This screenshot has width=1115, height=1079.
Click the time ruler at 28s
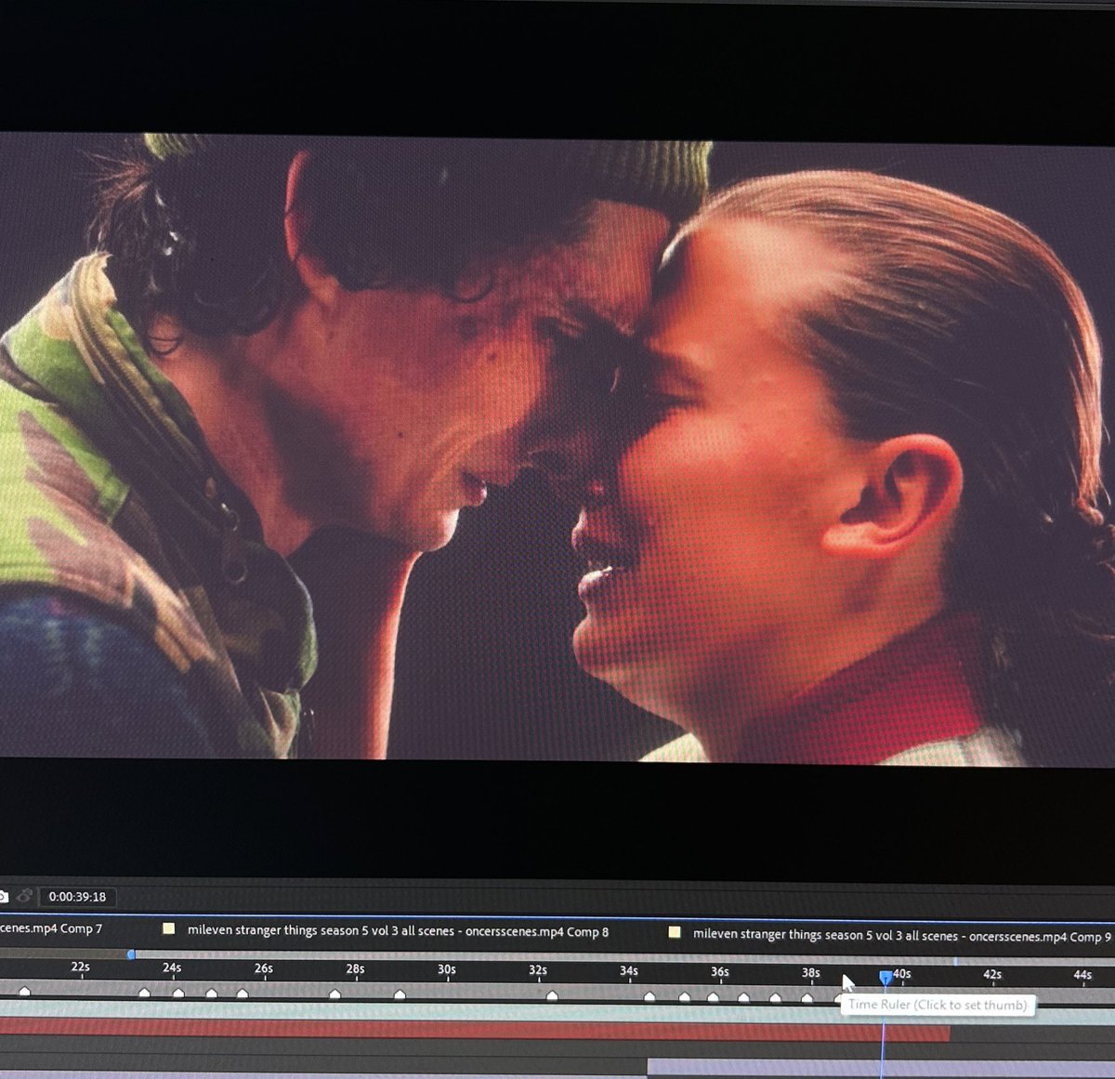pyautogui.click(x=355, y=968)
